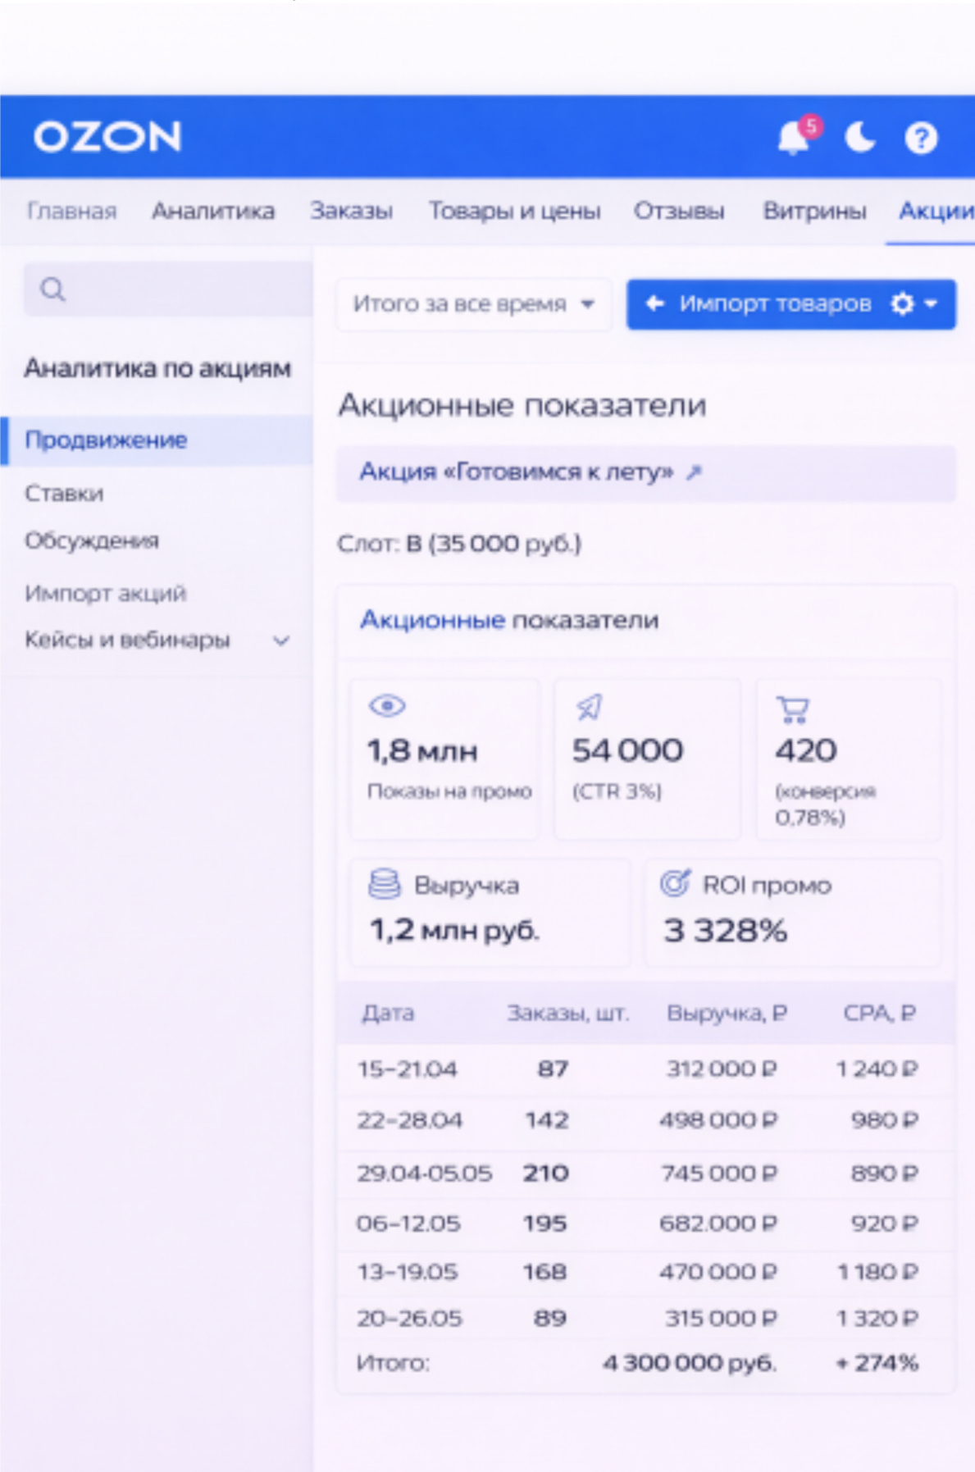Go to Главная tab
The width and height of the screenshot is (975, 1472).
tap(72, 212)
